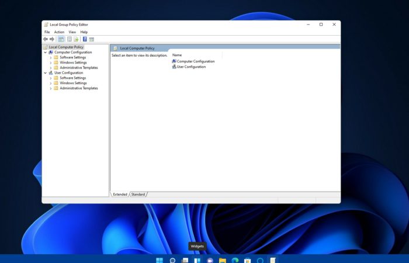Viewport: 409px width, 263px height.
Task: Click the Local Group Policy Editor title icon
Action: point(46,25)
